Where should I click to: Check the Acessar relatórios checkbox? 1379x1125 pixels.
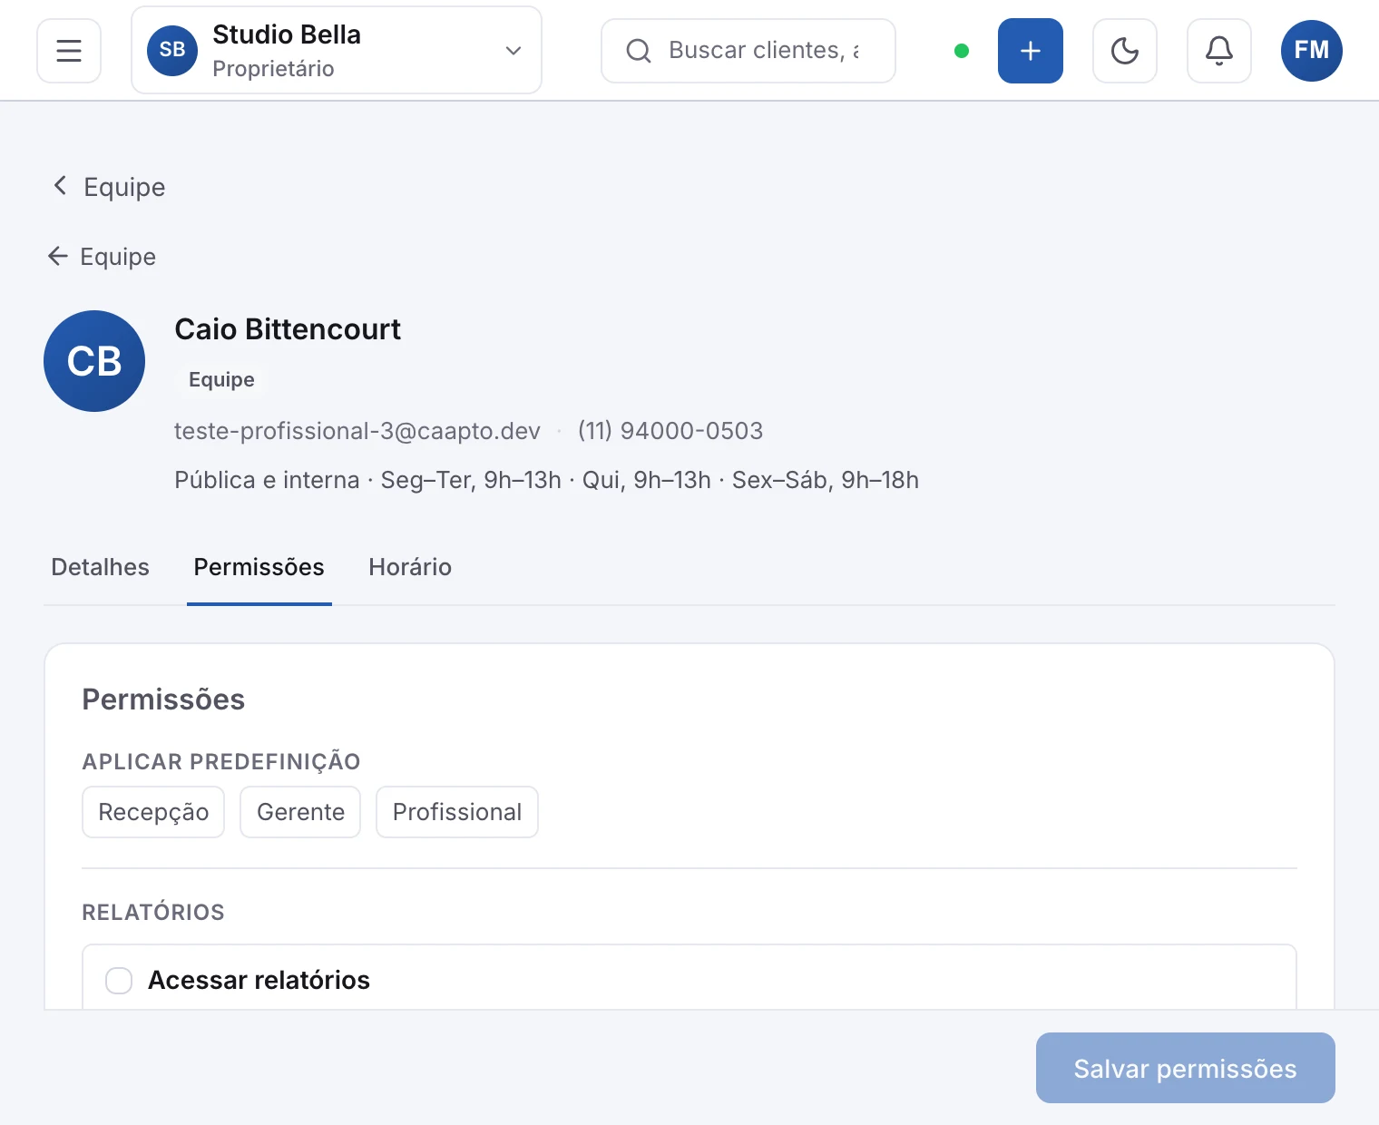119,981
